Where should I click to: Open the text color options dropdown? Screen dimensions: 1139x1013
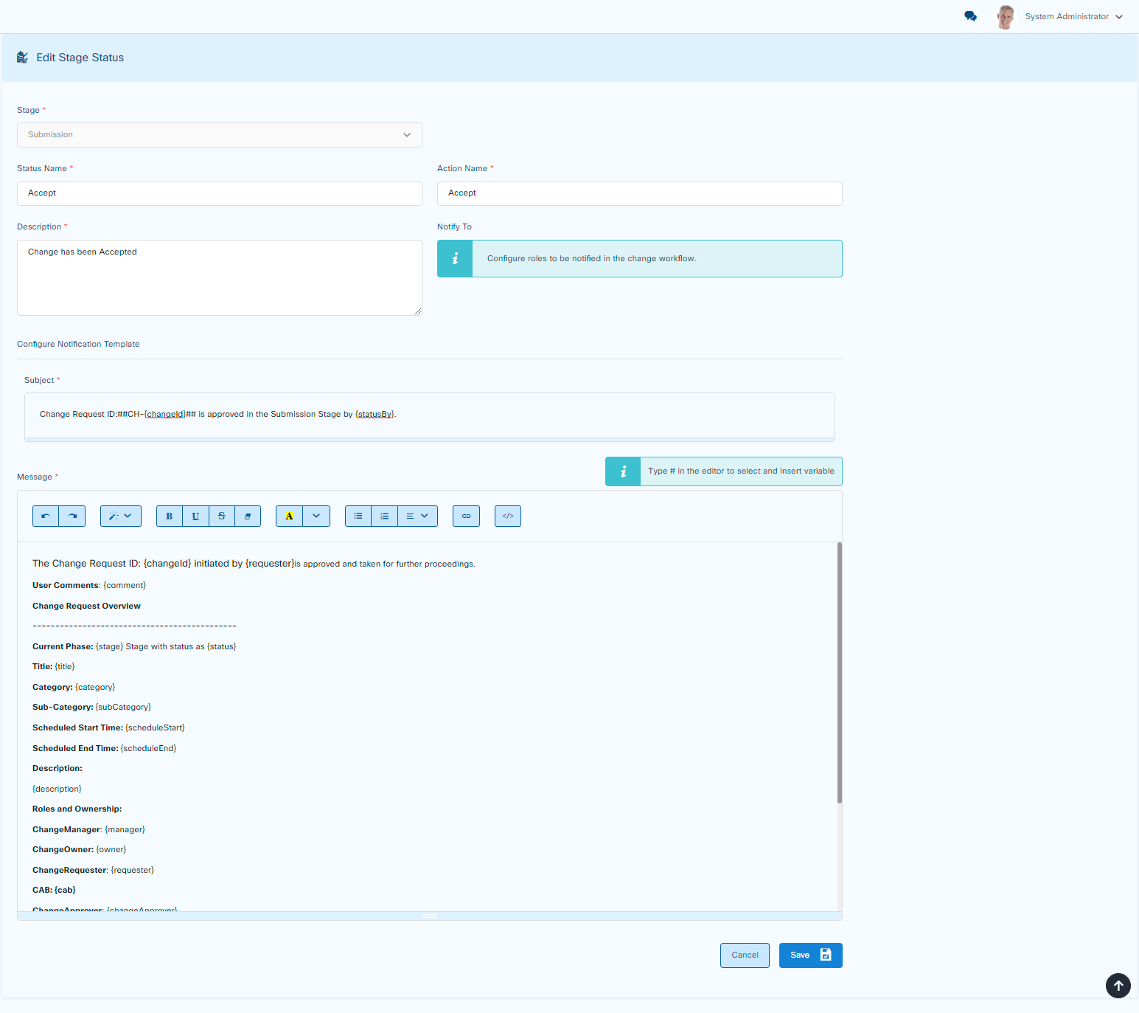point(316,516)
